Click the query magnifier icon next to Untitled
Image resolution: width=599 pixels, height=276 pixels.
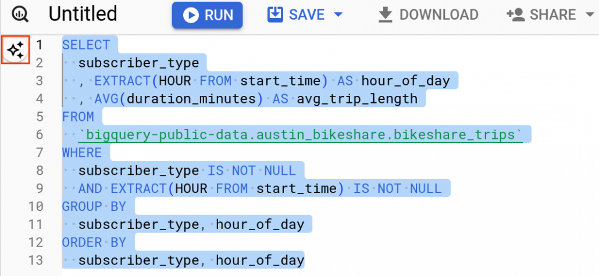(x=20, y=15)
